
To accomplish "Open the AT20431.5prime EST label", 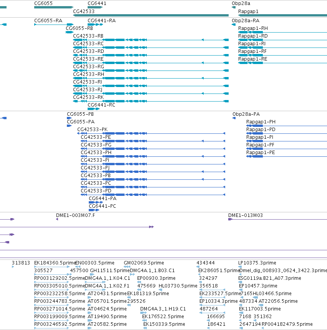I will (x=107, y=293).
